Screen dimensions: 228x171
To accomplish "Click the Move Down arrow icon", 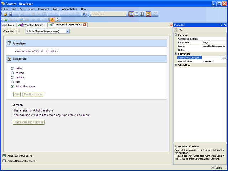I will coord(39,20).
